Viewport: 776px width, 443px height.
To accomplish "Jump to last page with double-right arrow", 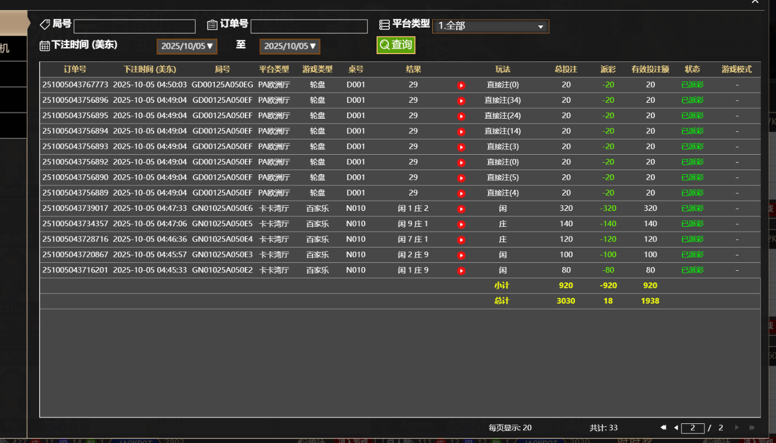I will pyautogui.click(x=751, y=428).
